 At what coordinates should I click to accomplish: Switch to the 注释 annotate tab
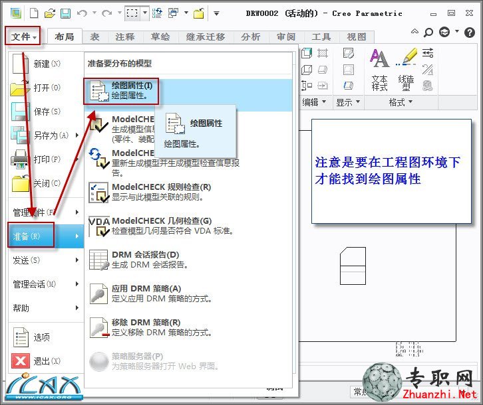125,37
